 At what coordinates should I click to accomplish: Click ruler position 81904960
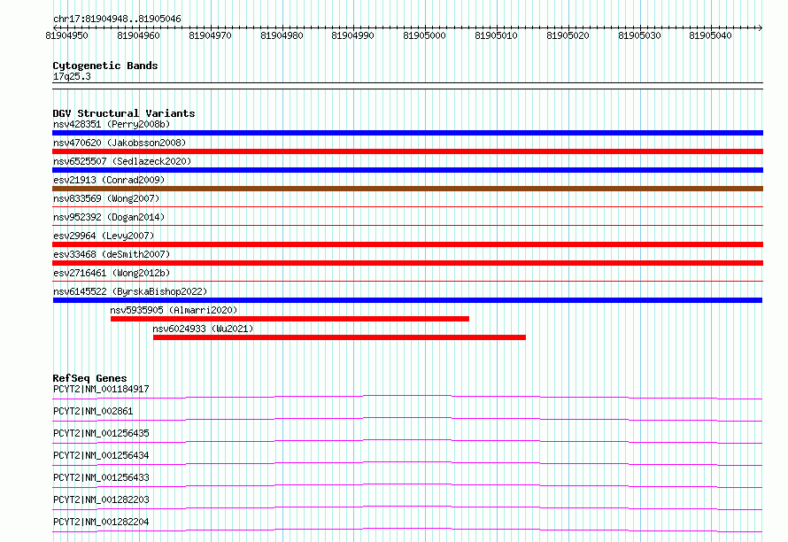pyautogui.click(x=138, y=35)
